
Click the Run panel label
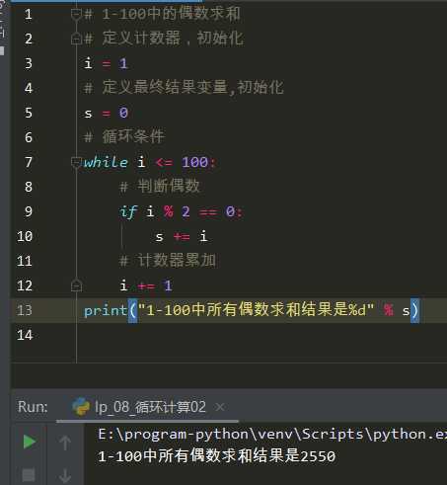[33, 407]
